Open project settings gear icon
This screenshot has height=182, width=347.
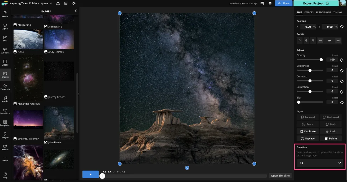(270, 3)
